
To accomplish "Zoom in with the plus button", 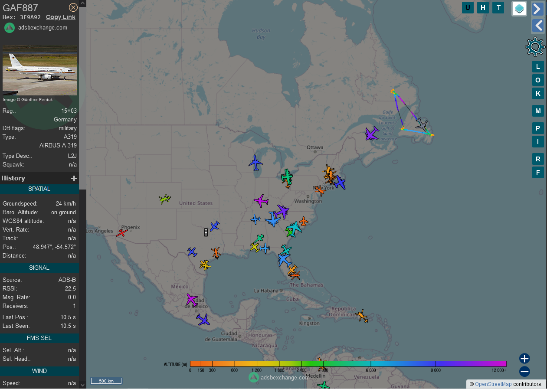I will 524,358.
